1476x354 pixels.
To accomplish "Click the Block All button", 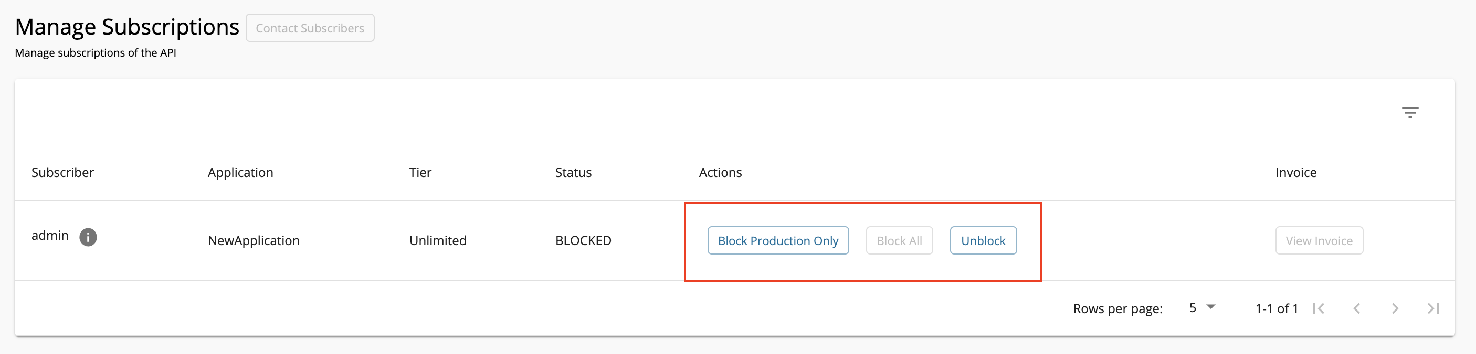I will point(899,241).
